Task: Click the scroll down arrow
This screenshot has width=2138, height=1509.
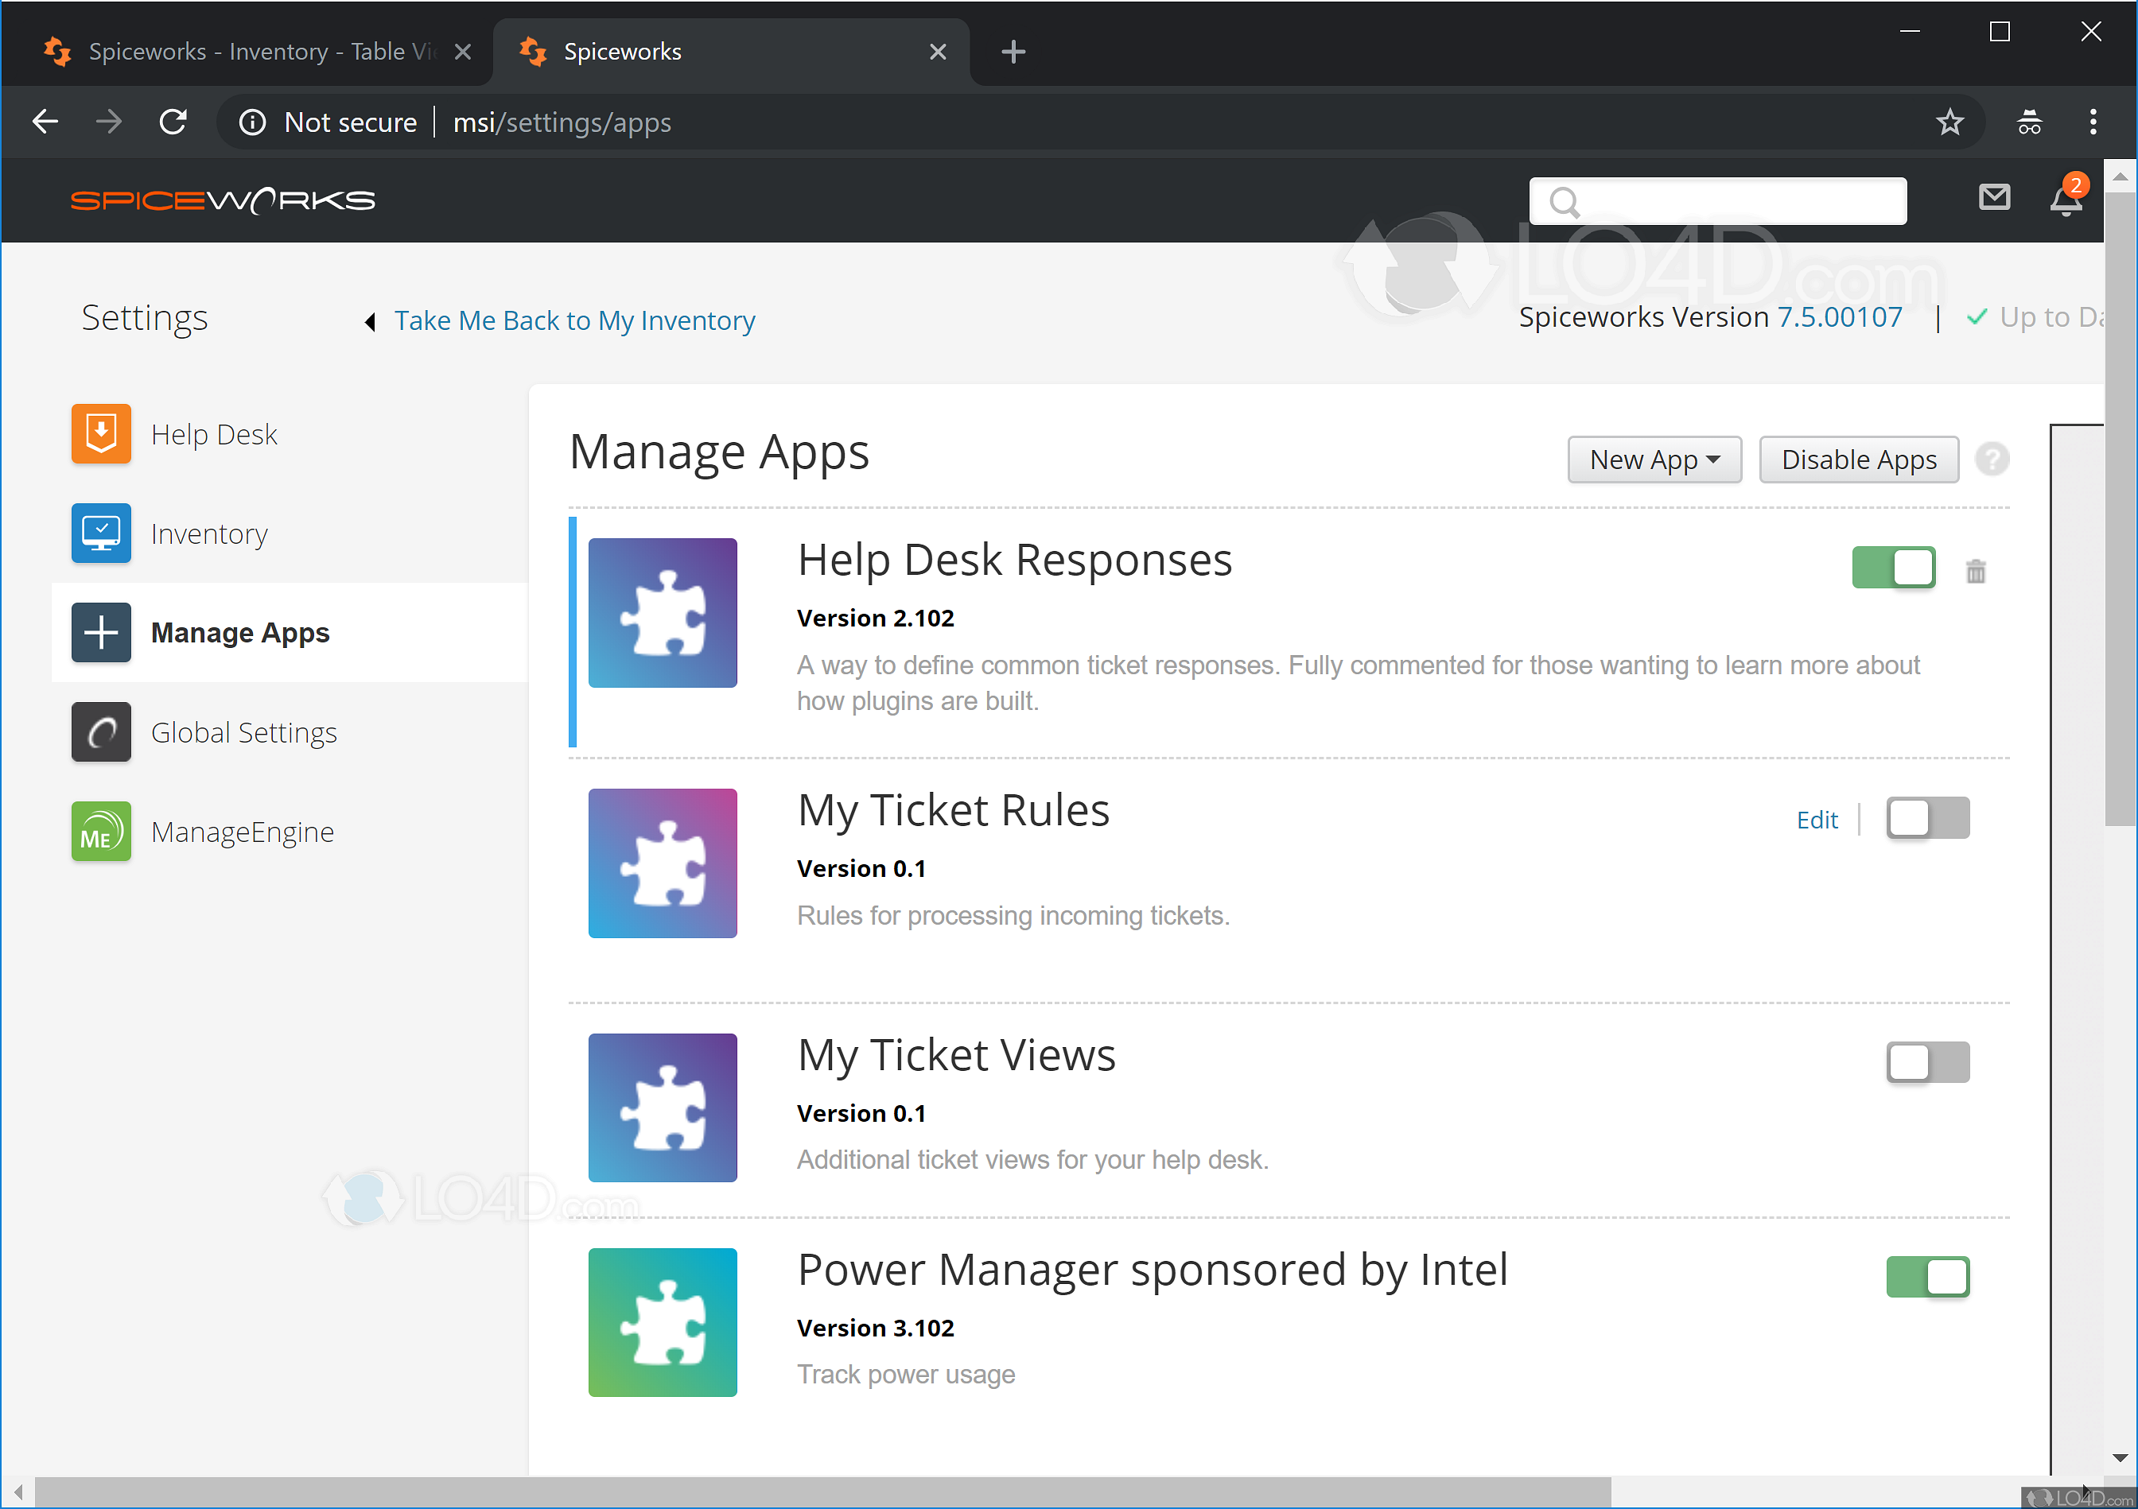Action: click(x=2121, y=1459)
